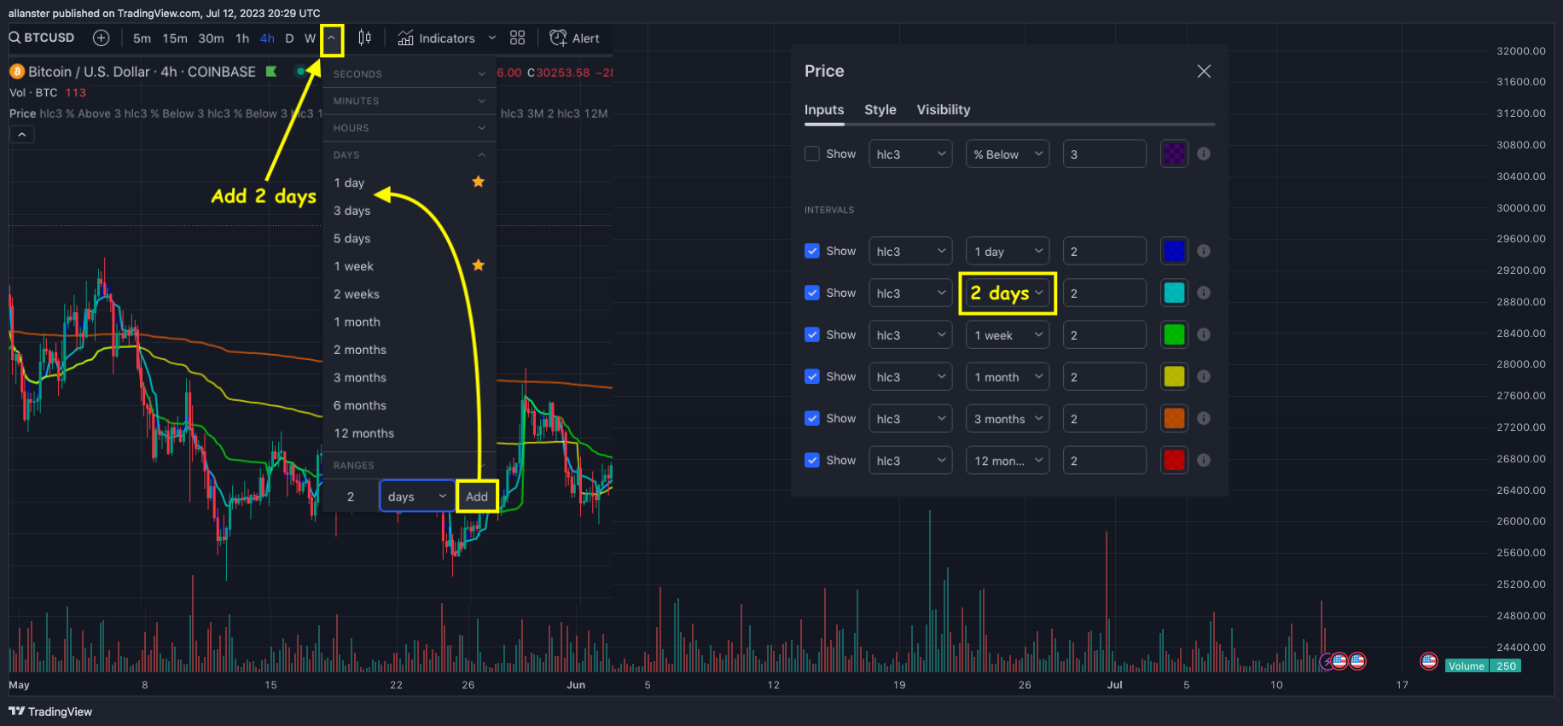Toggle favorite star for 1 day
Screen dimensions: 1563x726
point(478,182)
